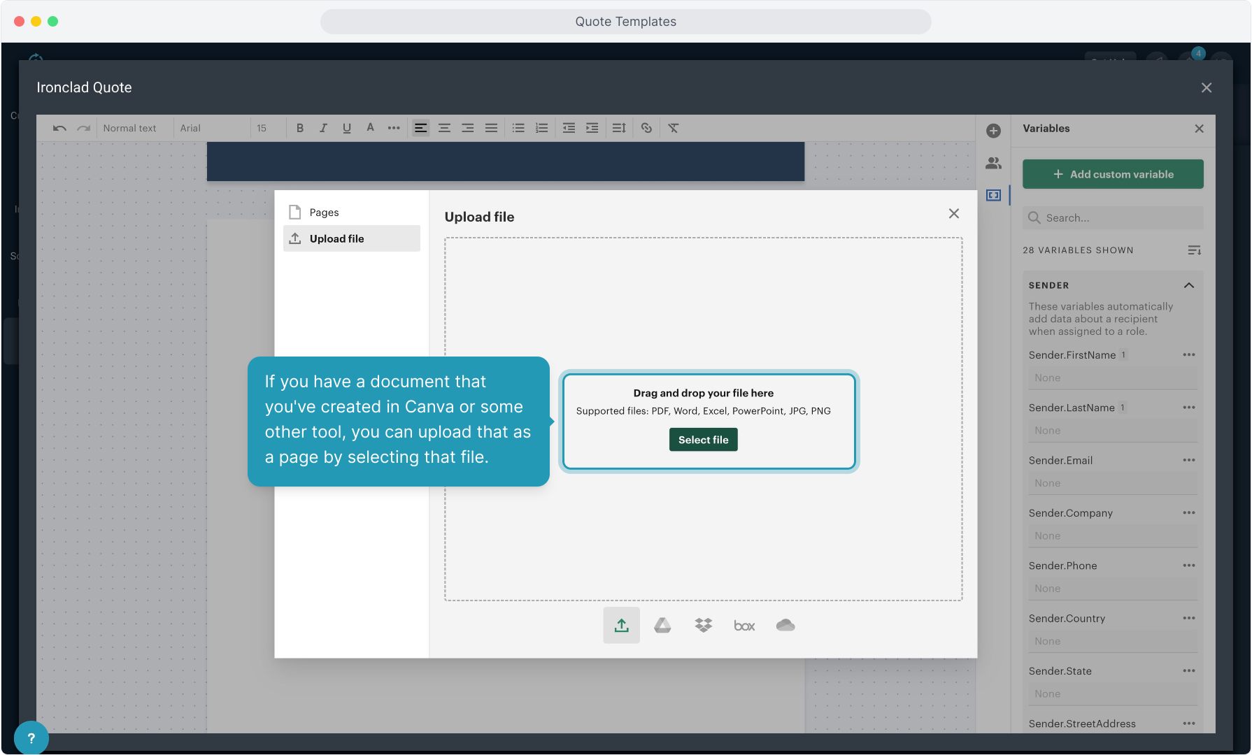The height and width of the screenshot is (755, 1252).
Task: Toggle underline text formatting
Action: [x=347, y=128]
